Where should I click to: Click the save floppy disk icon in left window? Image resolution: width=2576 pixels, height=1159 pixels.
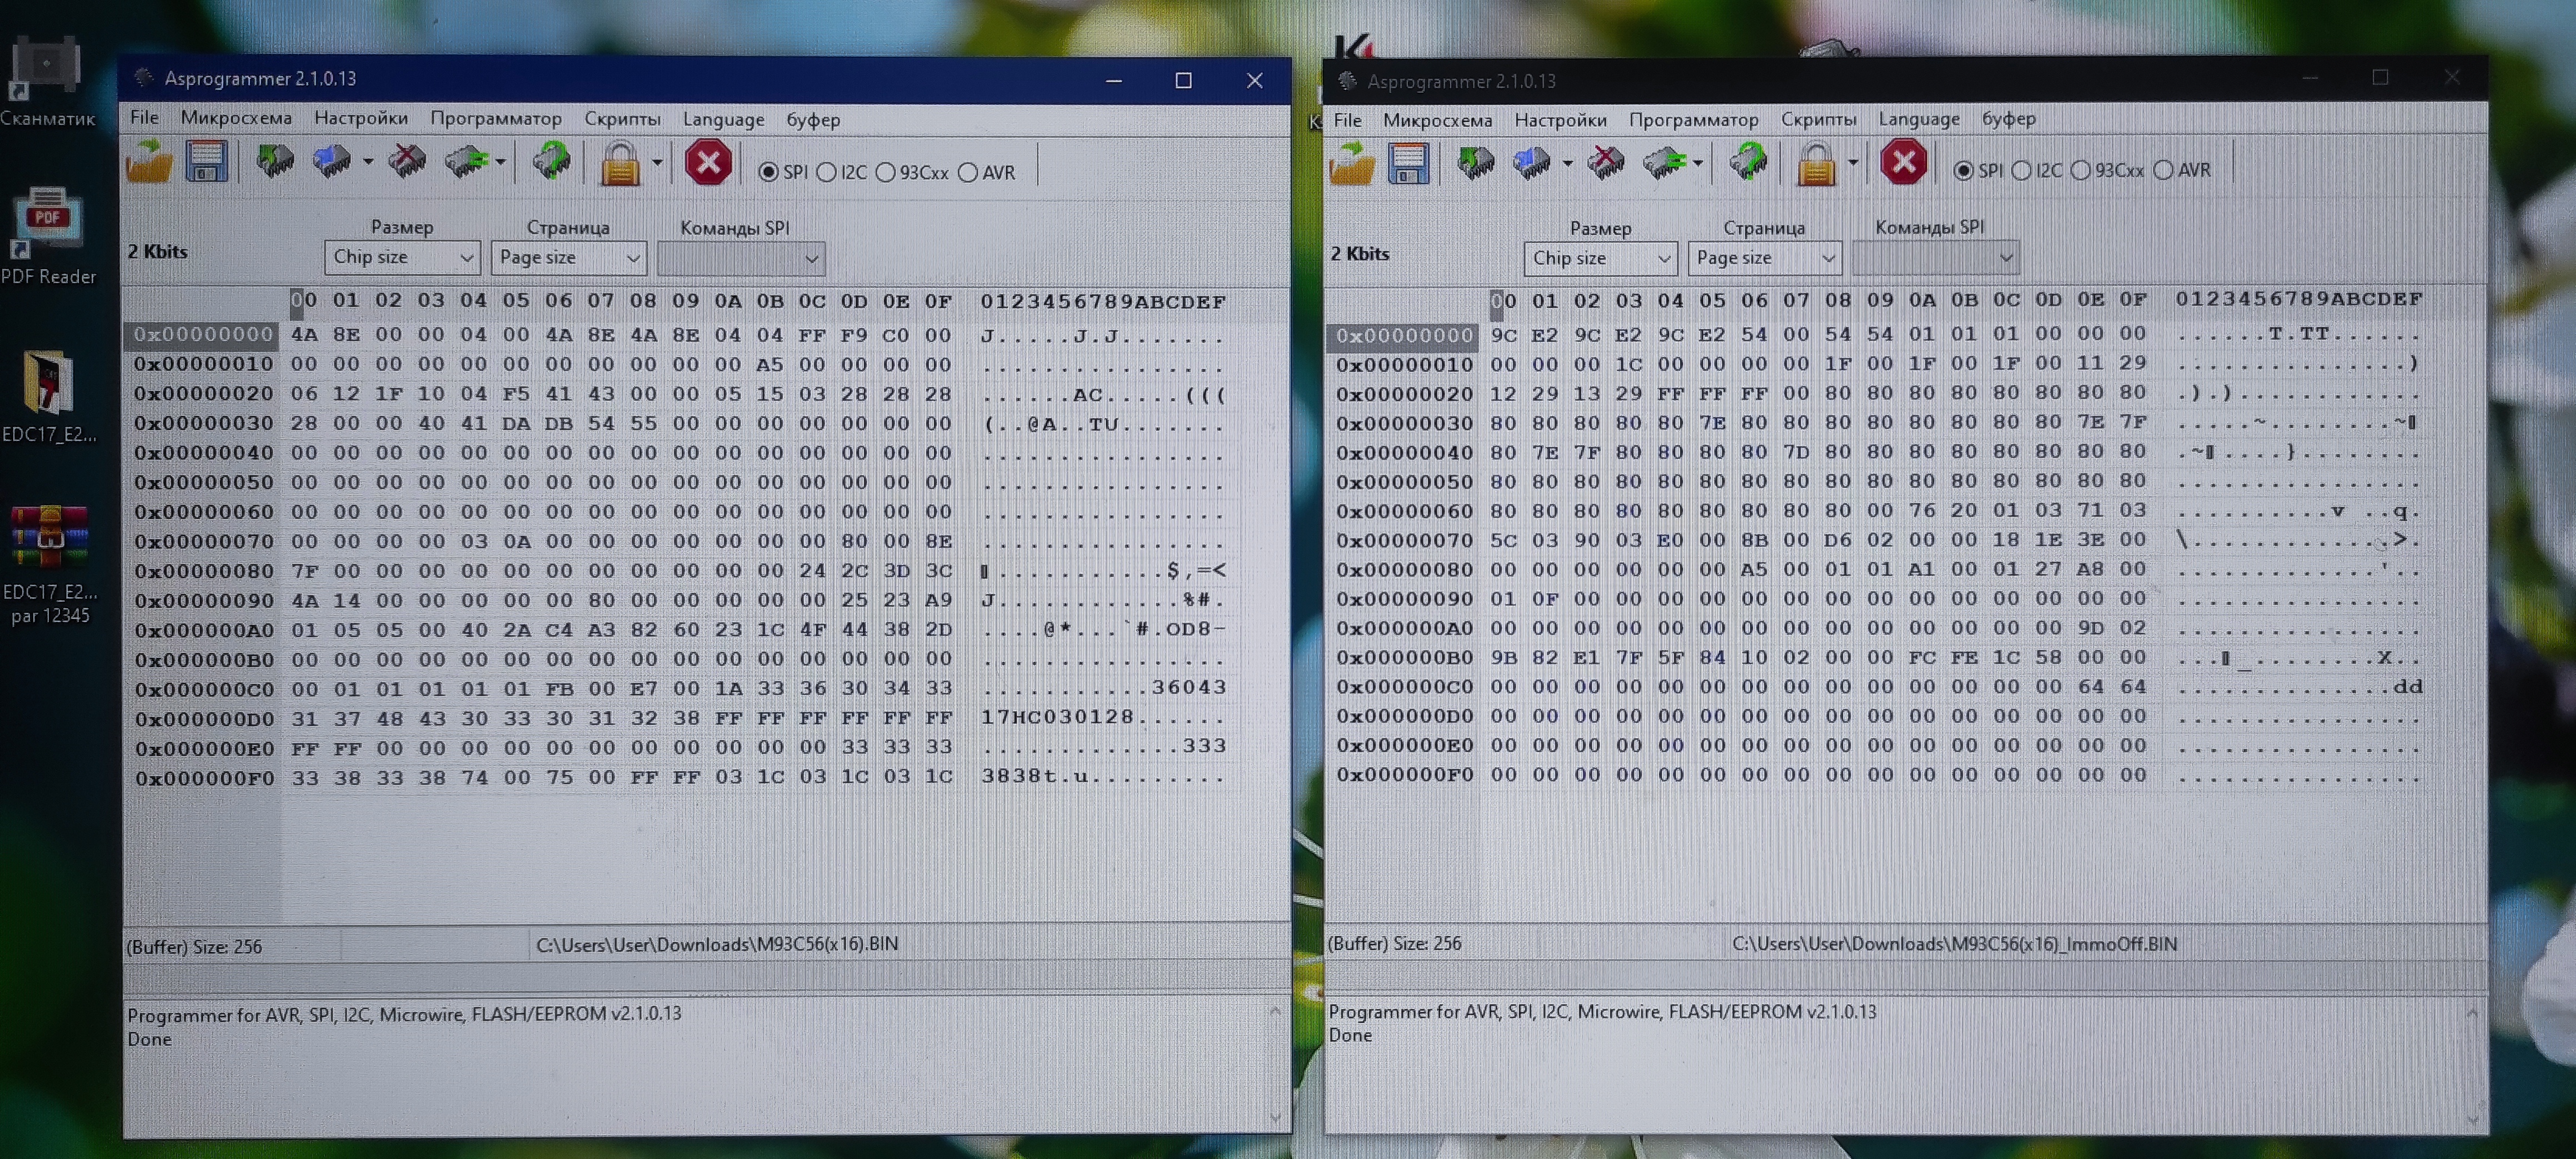pyautogui.click(x=206, y=162)
